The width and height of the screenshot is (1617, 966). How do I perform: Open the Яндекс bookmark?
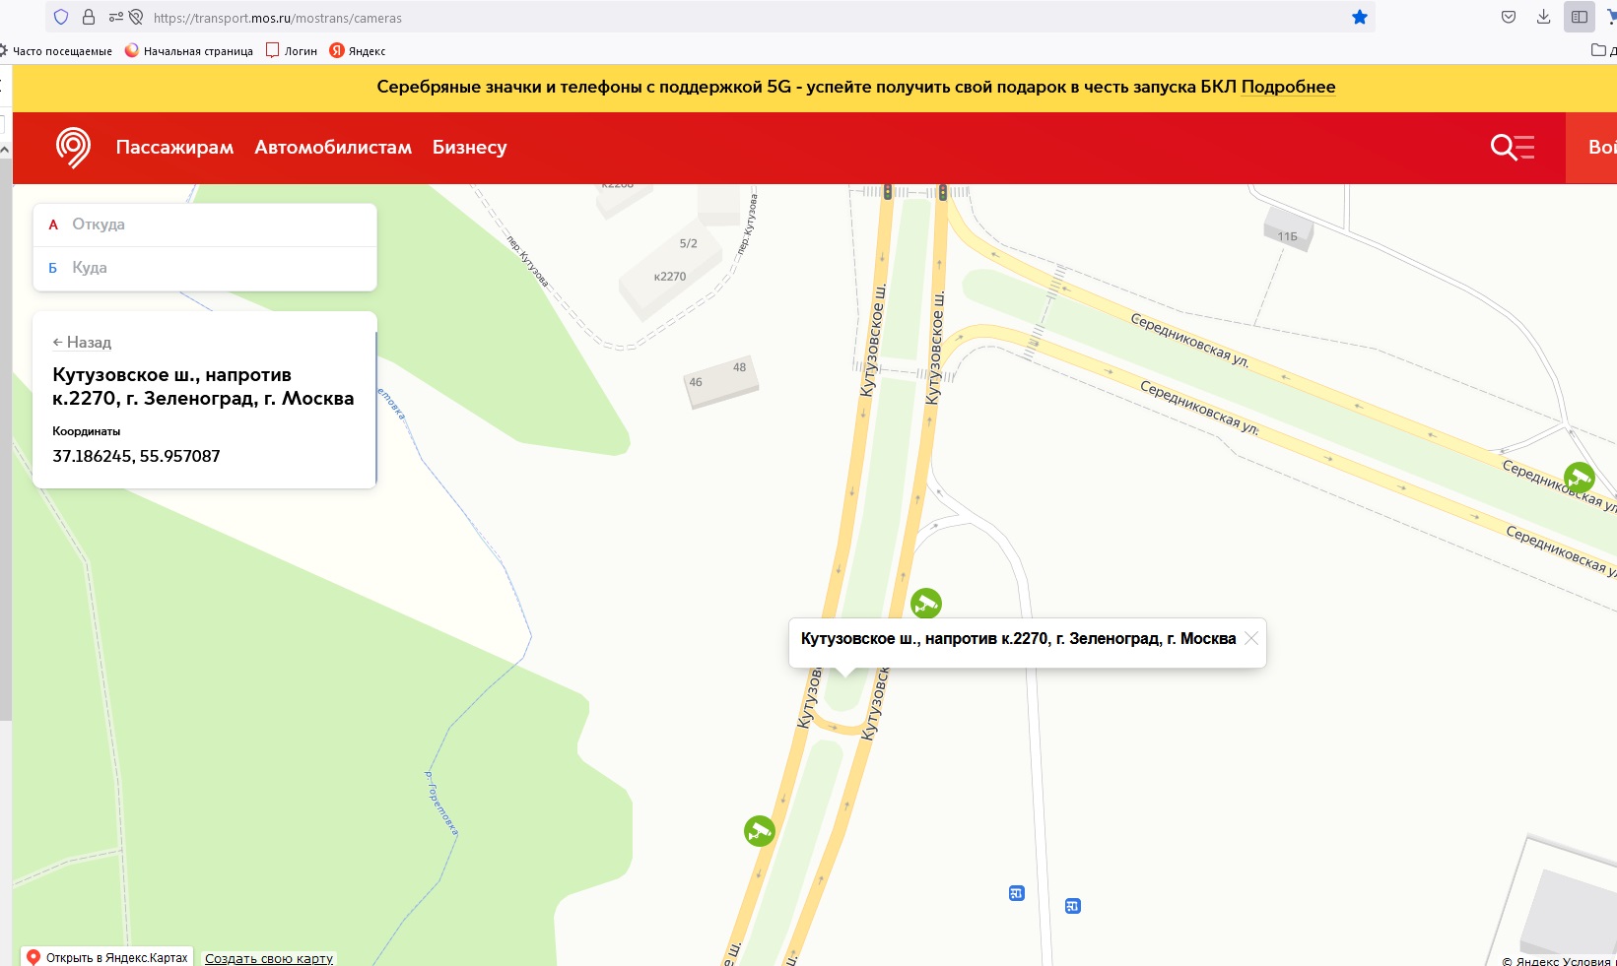point(358,51)
